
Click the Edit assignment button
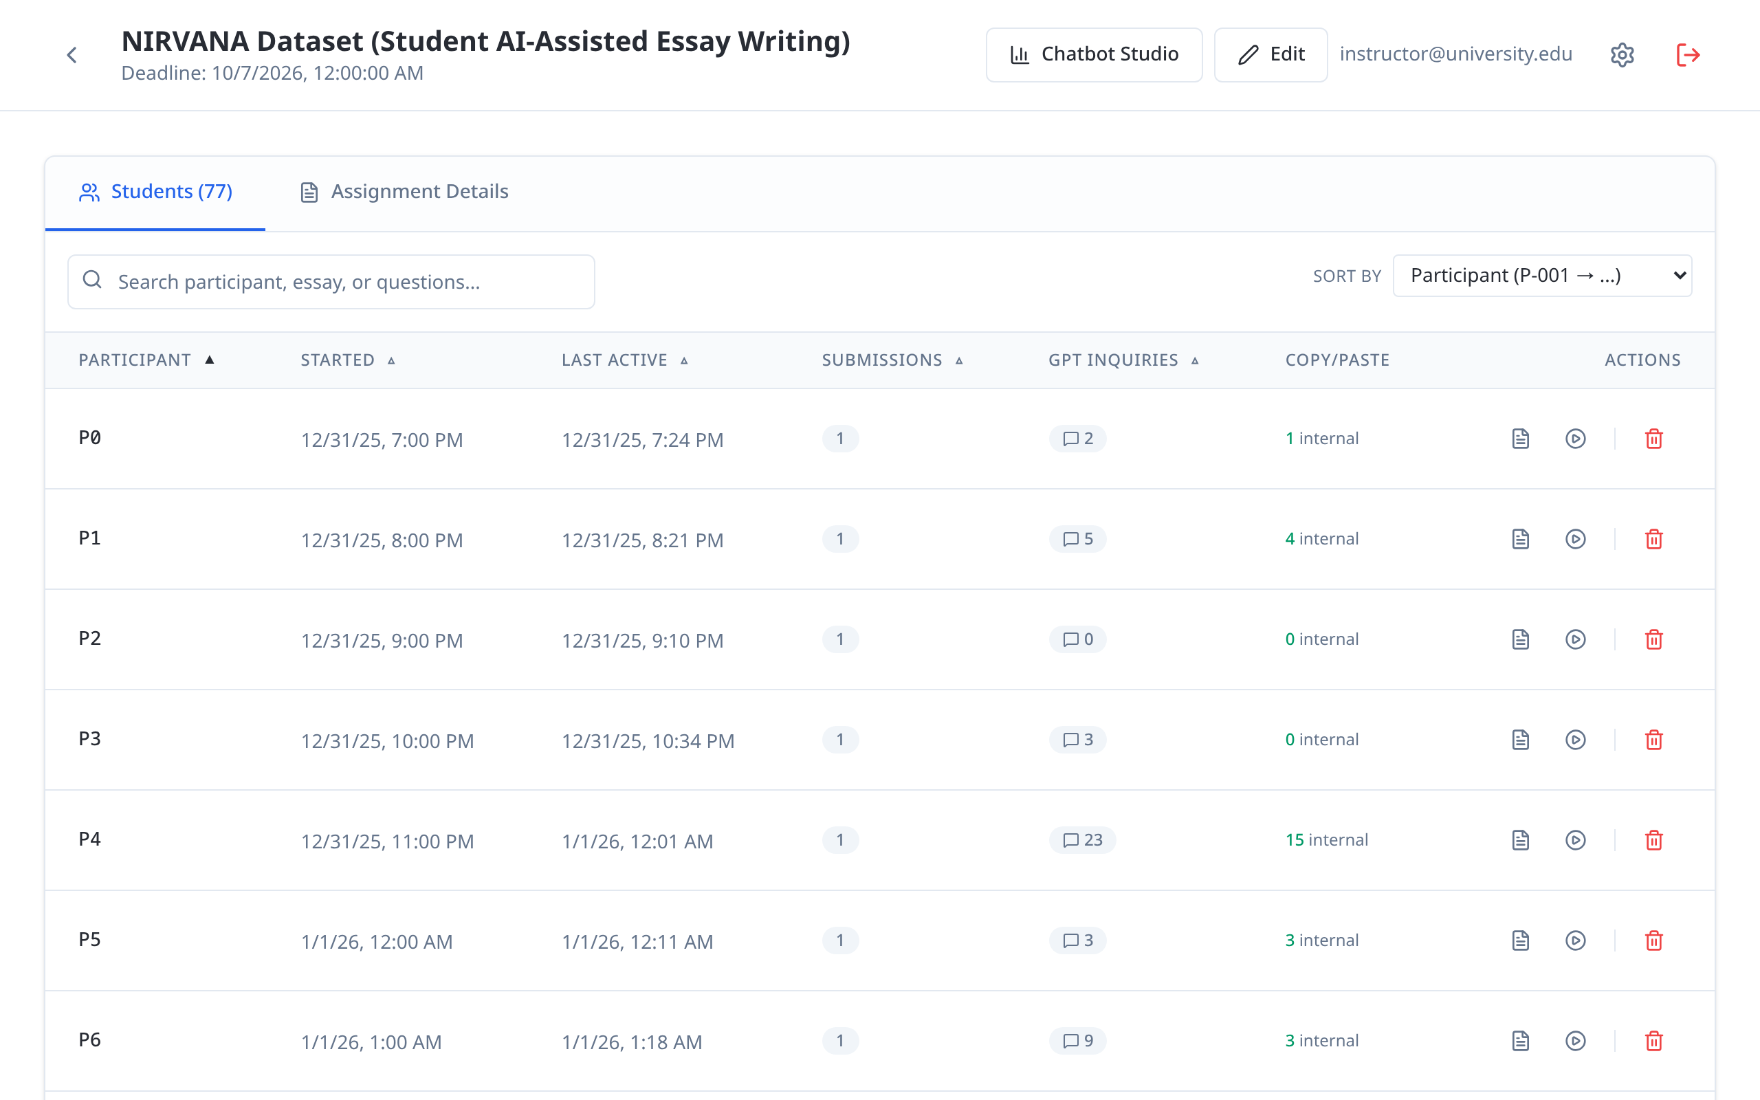tap(1270, 54)
